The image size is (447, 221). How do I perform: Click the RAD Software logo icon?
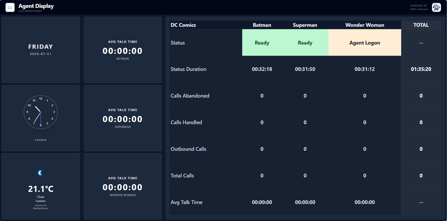pyautogui.click(x=436, y=8)
